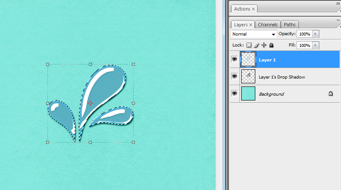Toggle lock all padlock icon
Screen dimensions: 341x190
click(271, 45)
